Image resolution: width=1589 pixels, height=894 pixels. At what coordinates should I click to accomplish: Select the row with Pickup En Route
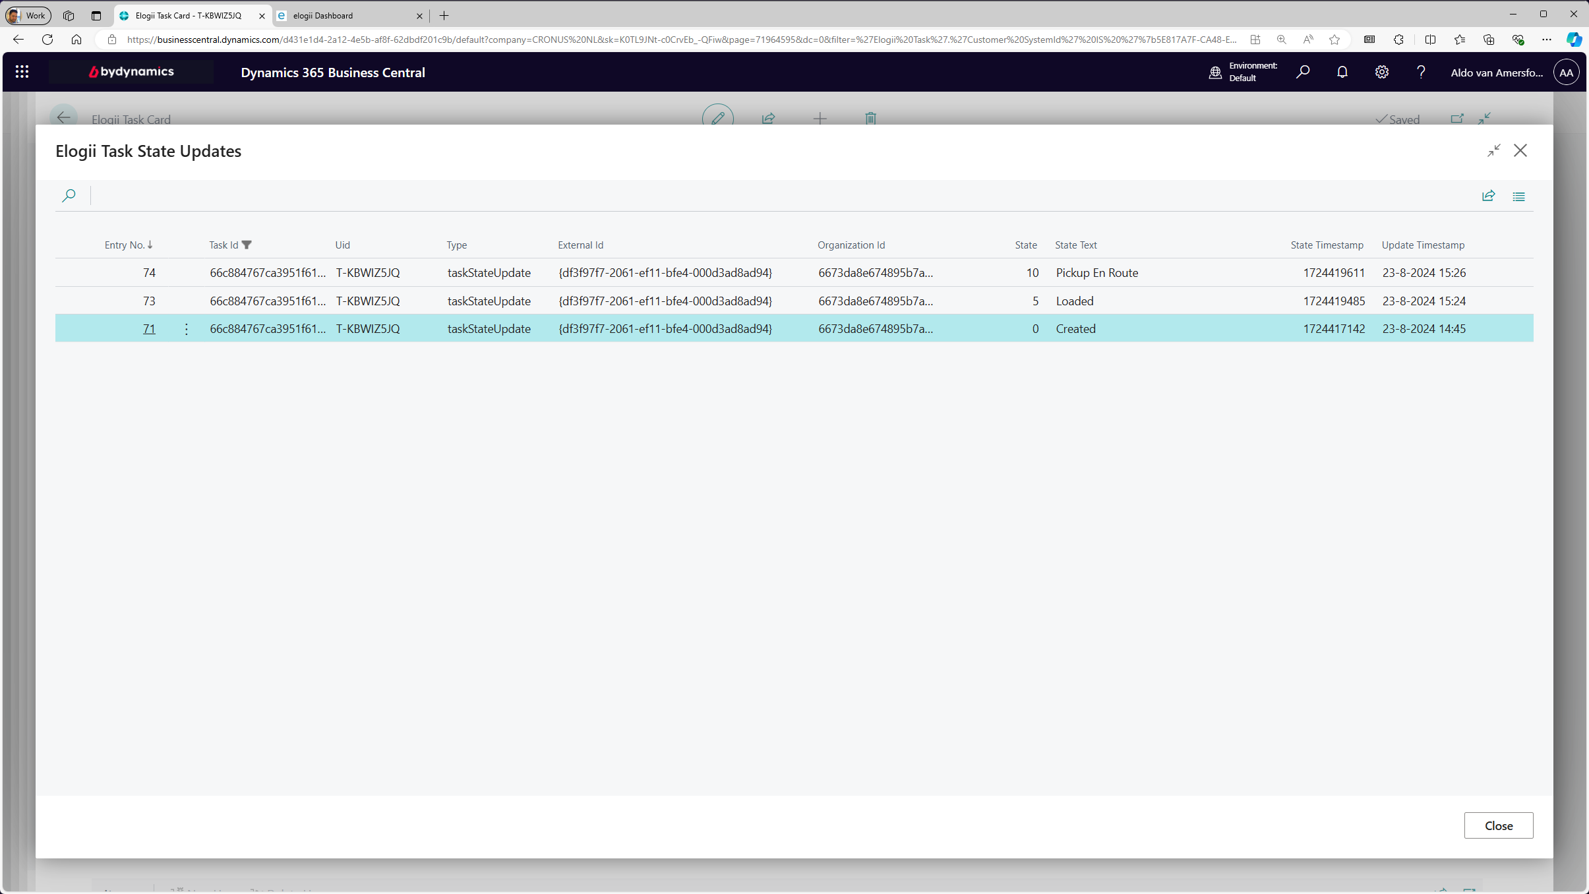tap(1096, 273)
